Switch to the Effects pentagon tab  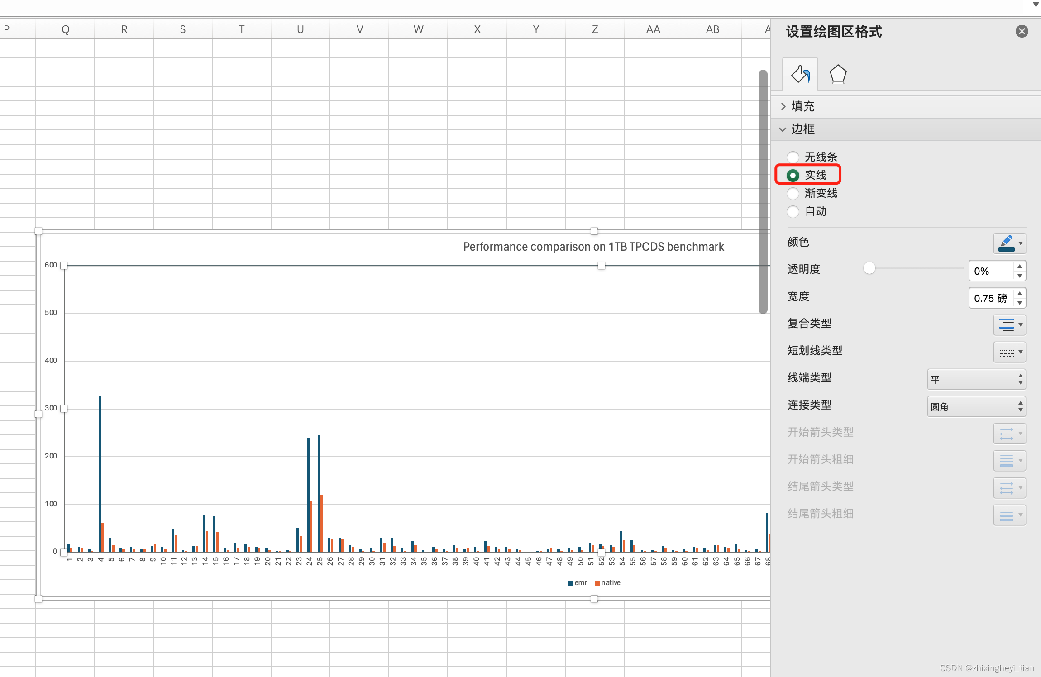(x=838, y=74)
